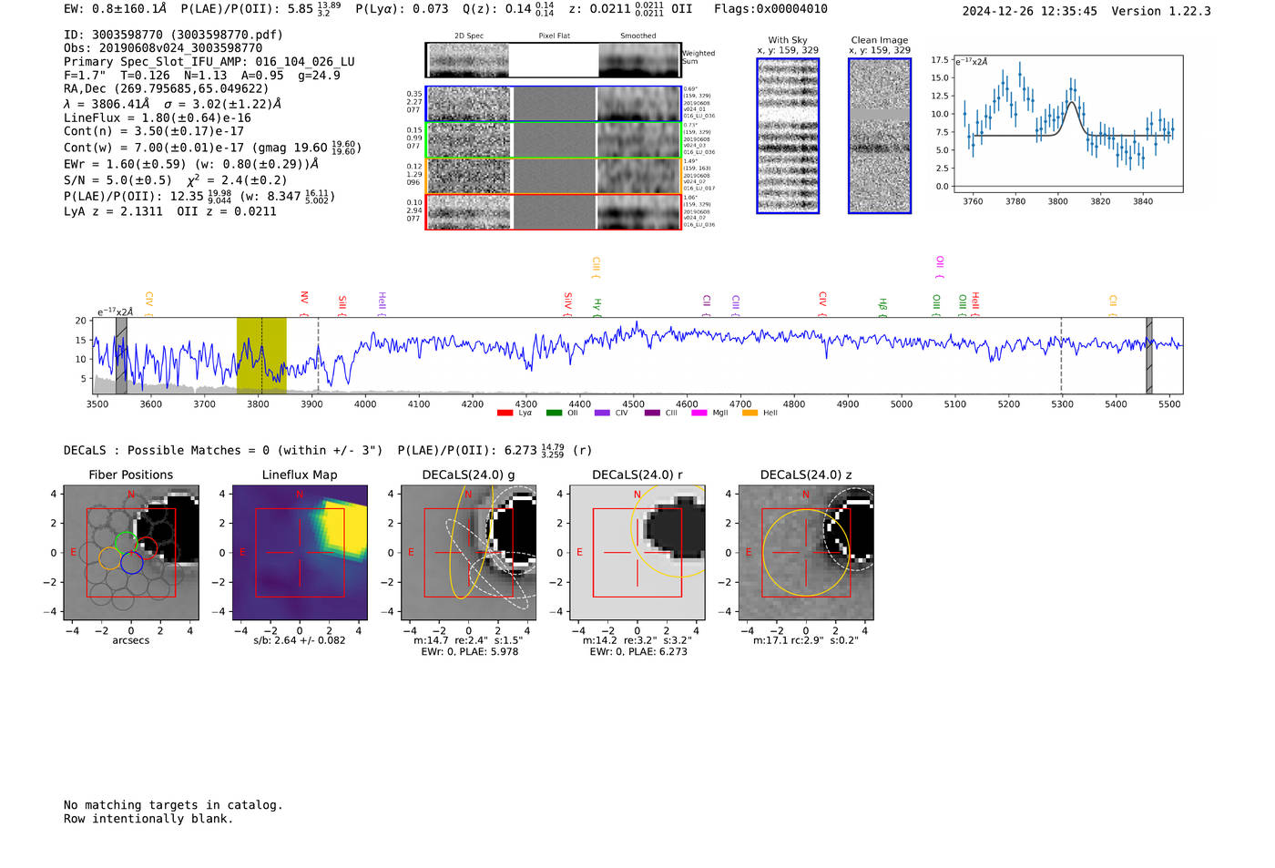Image resolution: width=1275 pixels, height=868 pixels.
Task: Click the gray hatched band near 3550
Action: click(x=121, y=355)
